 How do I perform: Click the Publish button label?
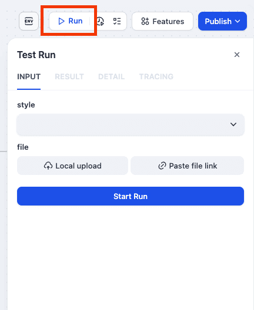click(218, 21)
